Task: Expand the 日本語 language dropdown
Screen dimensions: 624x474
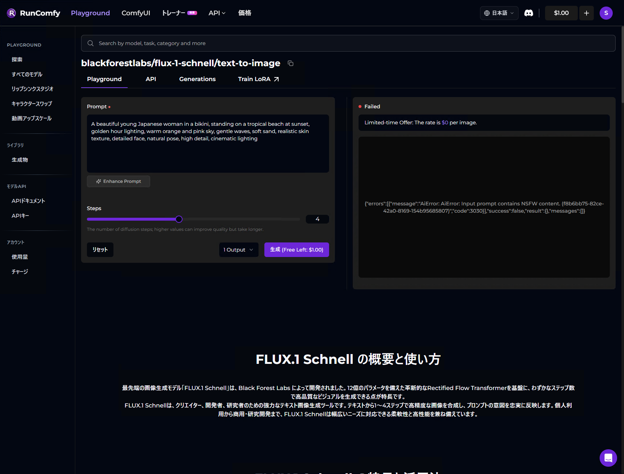Action: click(x=499, y=13)
